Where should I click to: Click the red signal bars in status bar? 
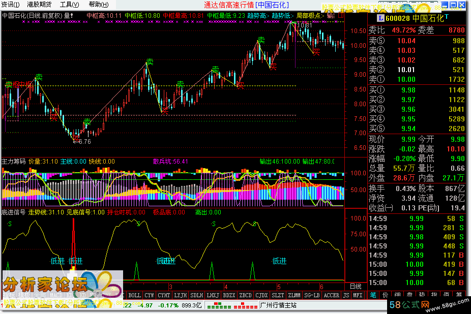click(246, 305)
